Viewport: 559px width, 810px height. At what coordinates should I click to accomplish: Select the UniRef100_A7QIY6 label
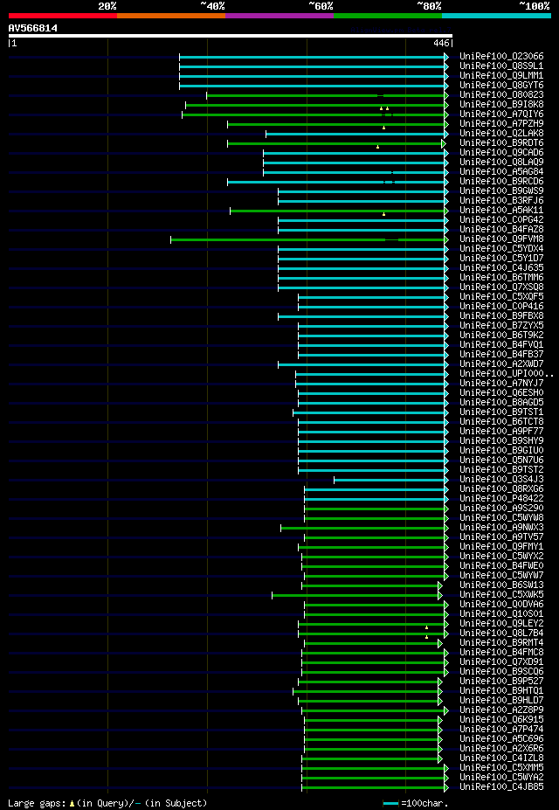click(x=501, y=114)
